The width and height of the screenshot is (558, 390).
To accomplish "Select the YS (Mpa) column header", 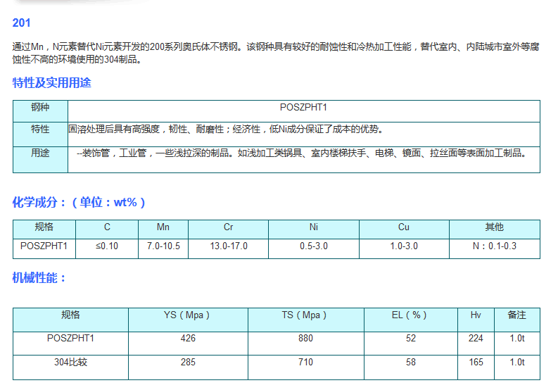I will (x=187, y=315).
